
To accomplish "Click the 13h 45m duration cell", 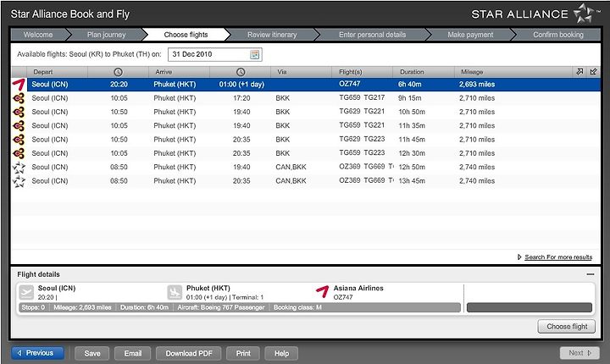I will [412, 181].
